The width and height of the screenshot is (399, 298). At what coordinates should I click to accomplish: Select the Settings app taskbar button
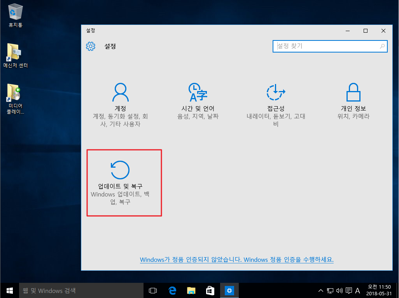click(x=229, y=290)
